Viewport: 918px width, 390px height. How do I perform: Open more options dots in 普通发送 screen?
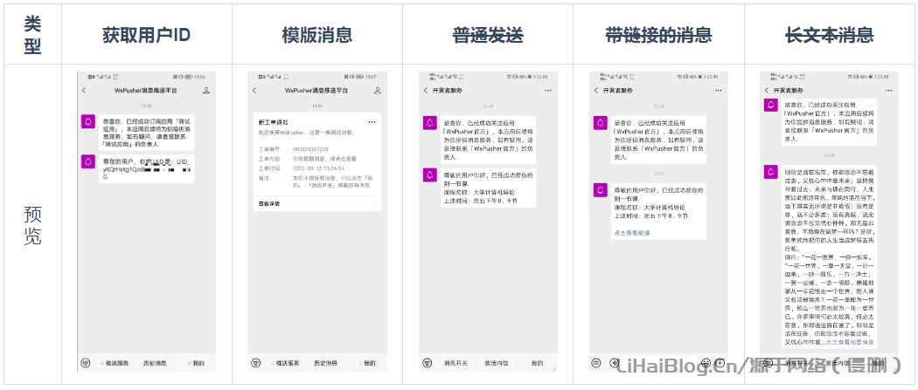pos(547,91)
